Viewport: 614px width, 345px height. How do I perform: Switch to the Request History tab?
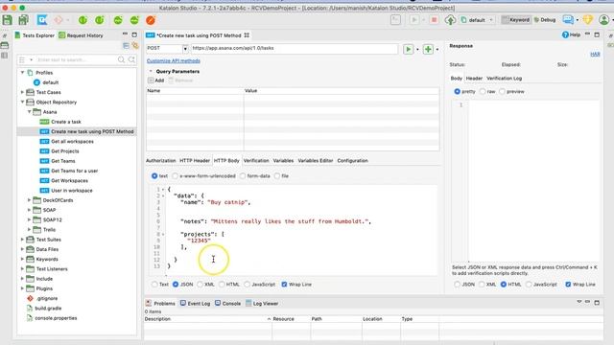81,35
